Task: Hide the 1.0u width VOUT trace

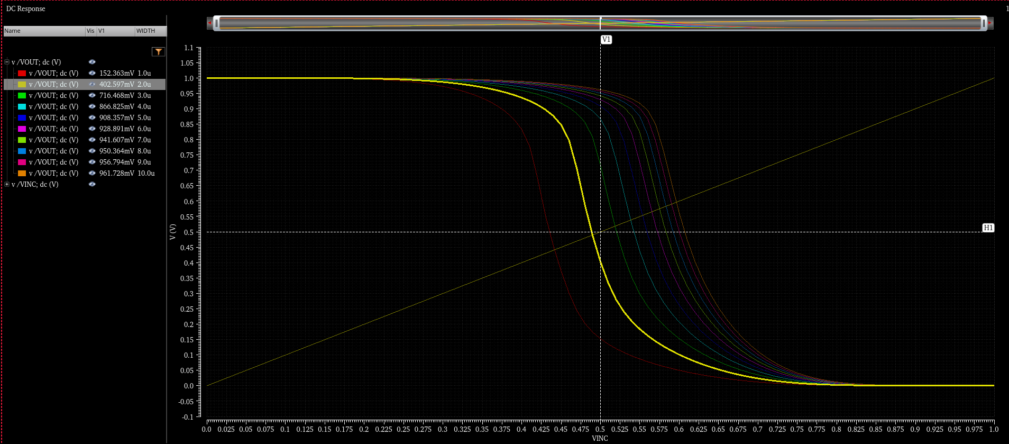Action: tap(92, 73)
